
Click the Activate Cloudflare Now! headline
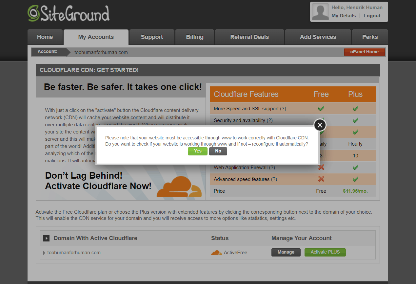[x=98, y=186]
